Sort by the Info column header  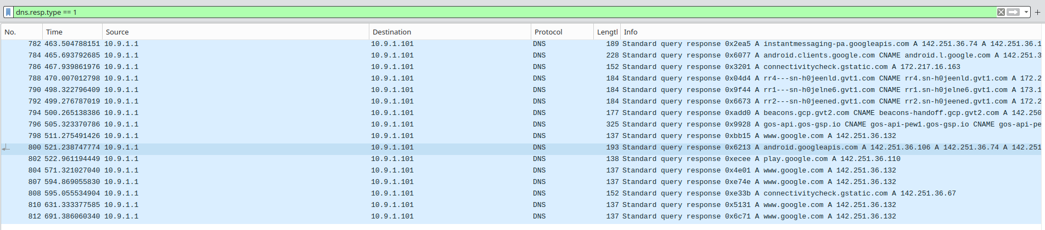point(832,32)
